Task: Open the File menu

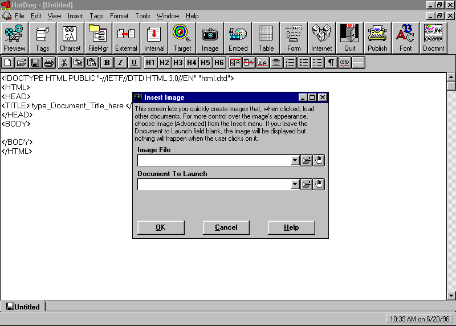Action: [19, 16]
